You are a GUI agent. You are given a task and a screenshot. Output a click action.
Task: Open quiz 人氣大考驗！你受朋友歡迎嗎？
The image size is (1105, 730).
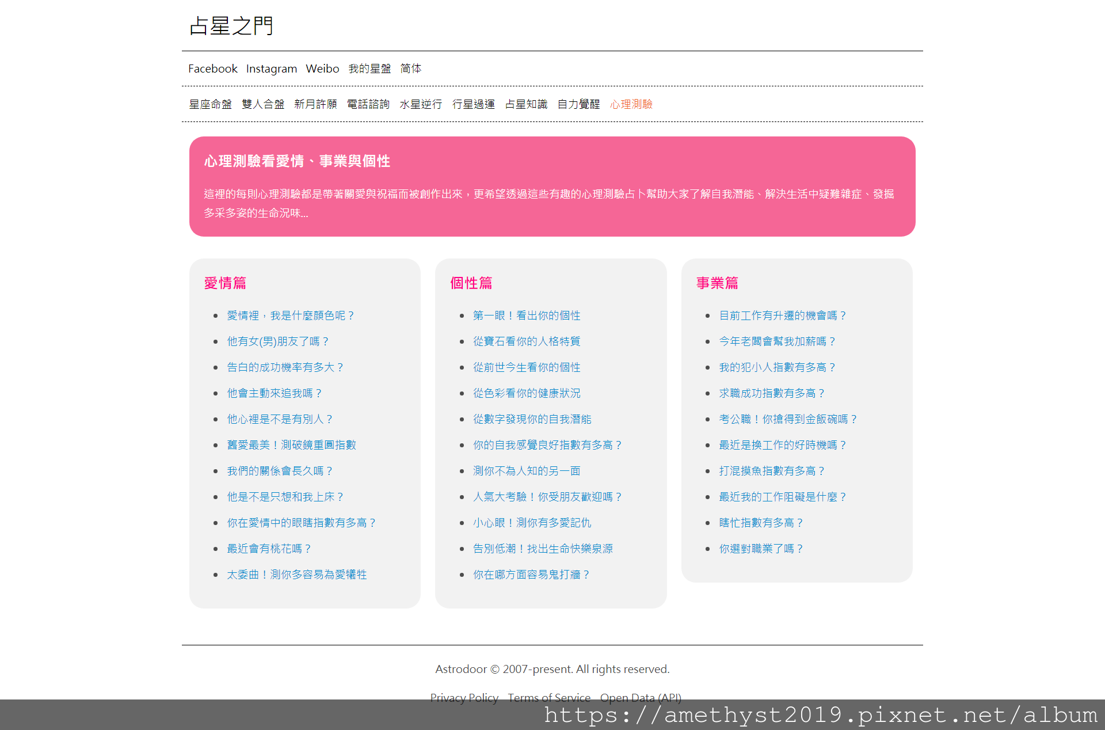[x=548, y=497]
